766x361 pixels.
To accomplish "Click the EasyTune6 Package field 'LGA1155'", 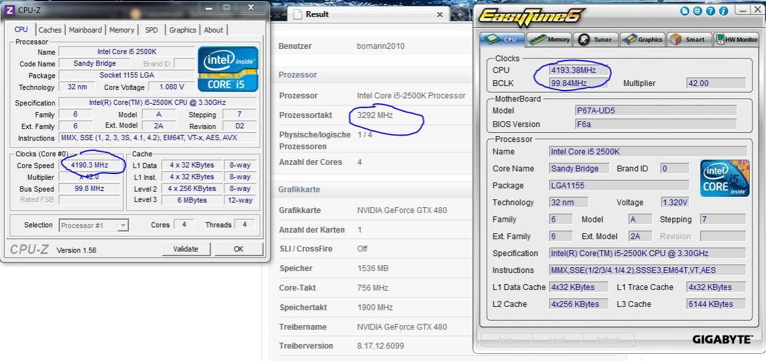I will [619, 186].
